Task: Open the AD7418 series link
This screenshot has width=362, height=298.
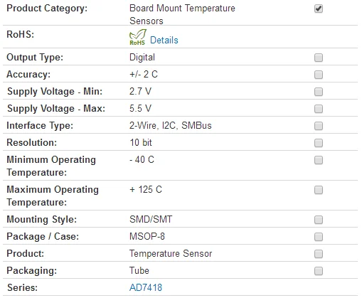Action: tap(146, 287)
